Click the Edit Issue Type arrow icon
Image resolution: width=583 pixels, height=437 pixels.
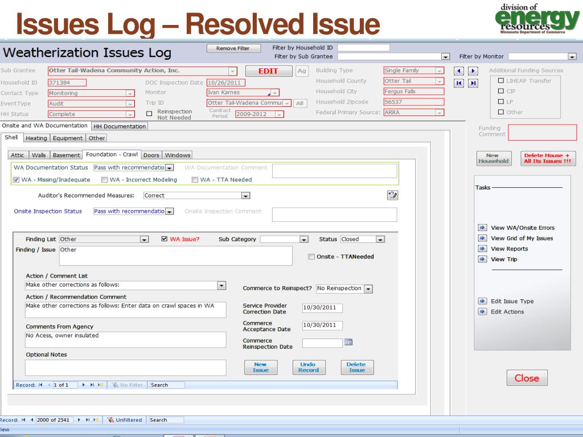(482, 301)
